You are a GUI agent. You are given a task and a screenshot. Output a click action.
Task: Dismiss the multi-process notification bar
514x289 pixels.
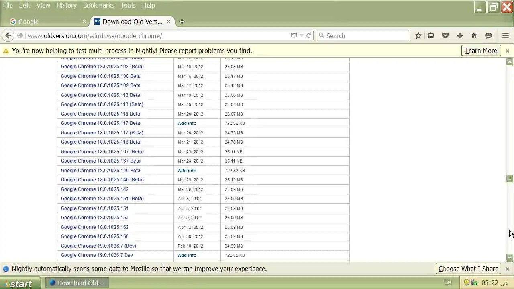(x=508, y=51)
